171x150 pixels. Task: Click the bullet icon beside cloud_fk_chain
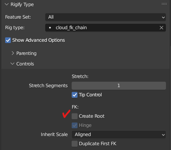tap(50, 28)
